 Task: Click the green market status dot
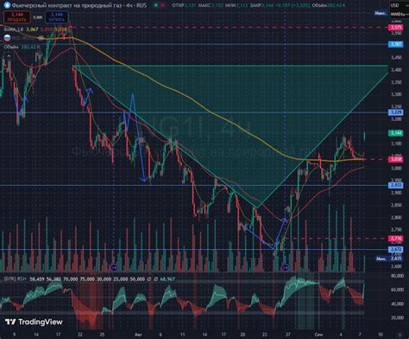156,5
